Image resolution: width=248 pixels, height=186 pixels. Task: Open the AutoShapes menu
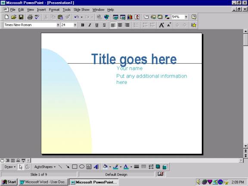point(45,167)
